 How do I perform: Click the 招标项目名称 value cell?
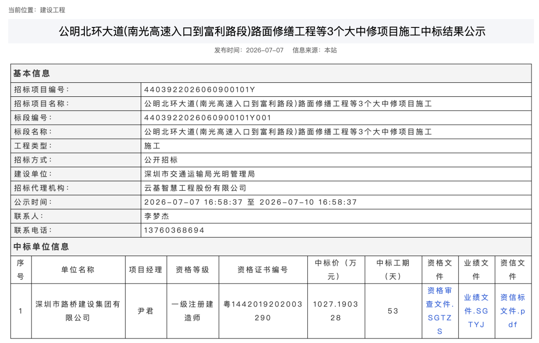click(x=336, y=104)
